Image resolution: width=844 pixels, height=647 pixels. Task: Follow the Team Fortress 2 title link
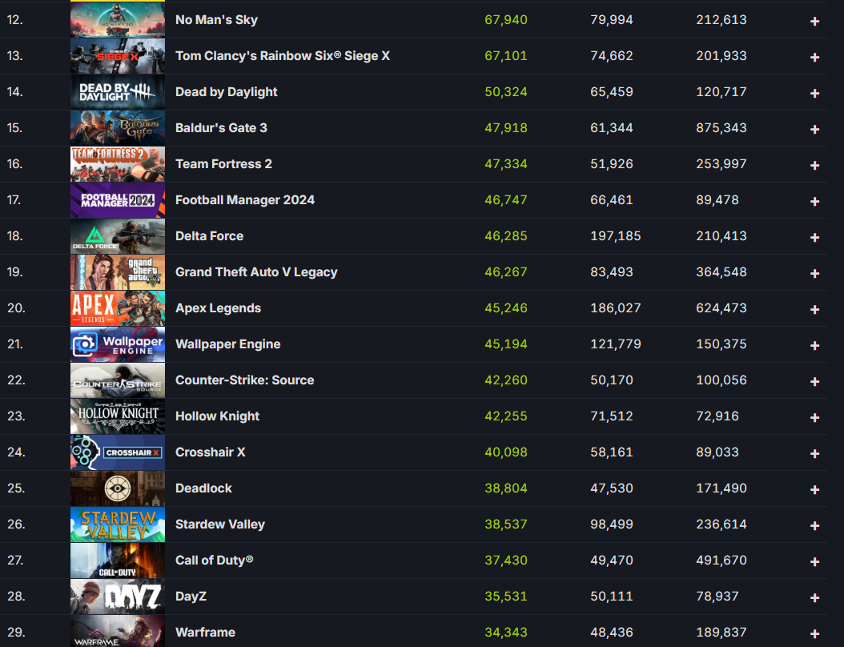click(224, 164)
